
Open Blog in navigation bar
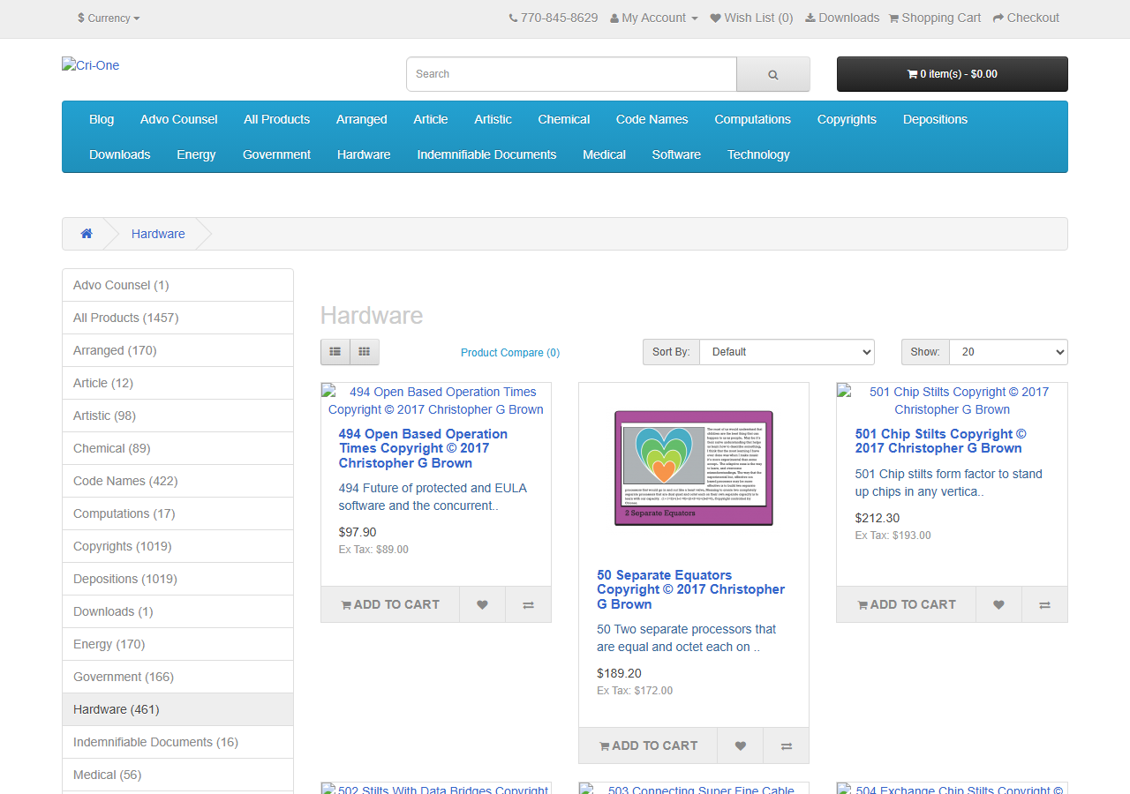pyautogui.click(x=102, y=119)
